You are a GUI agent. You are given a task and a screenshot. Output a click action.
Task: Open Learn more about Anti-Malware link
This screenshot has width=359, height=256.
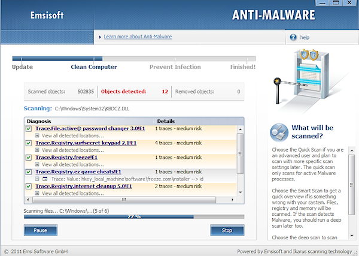coord(138,37)
